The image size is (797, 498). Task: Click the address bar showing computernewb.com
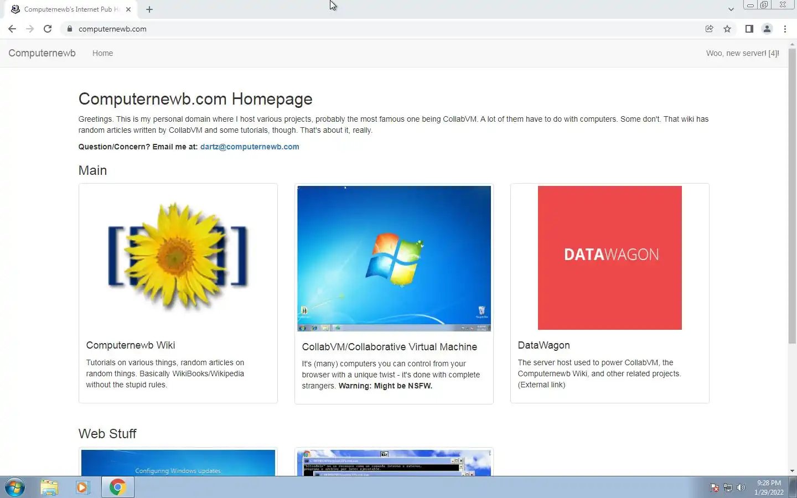click(382, 29)
